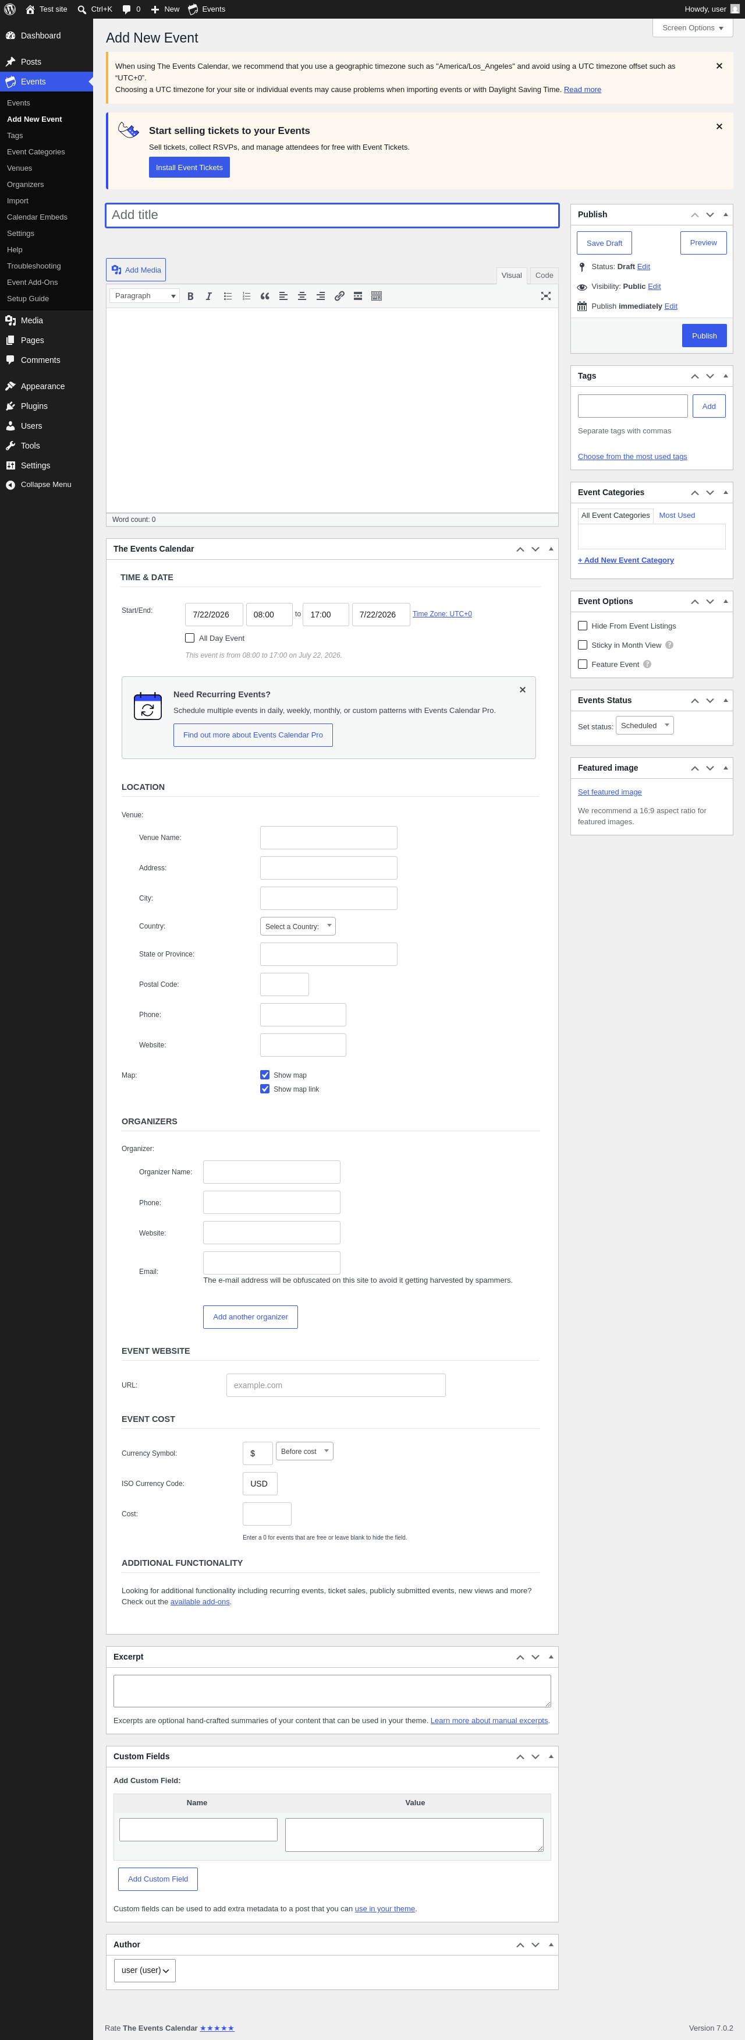Align text center in editor
Image resolution: width=745 pixels, height=2040 pixels.
coord(302,296)
